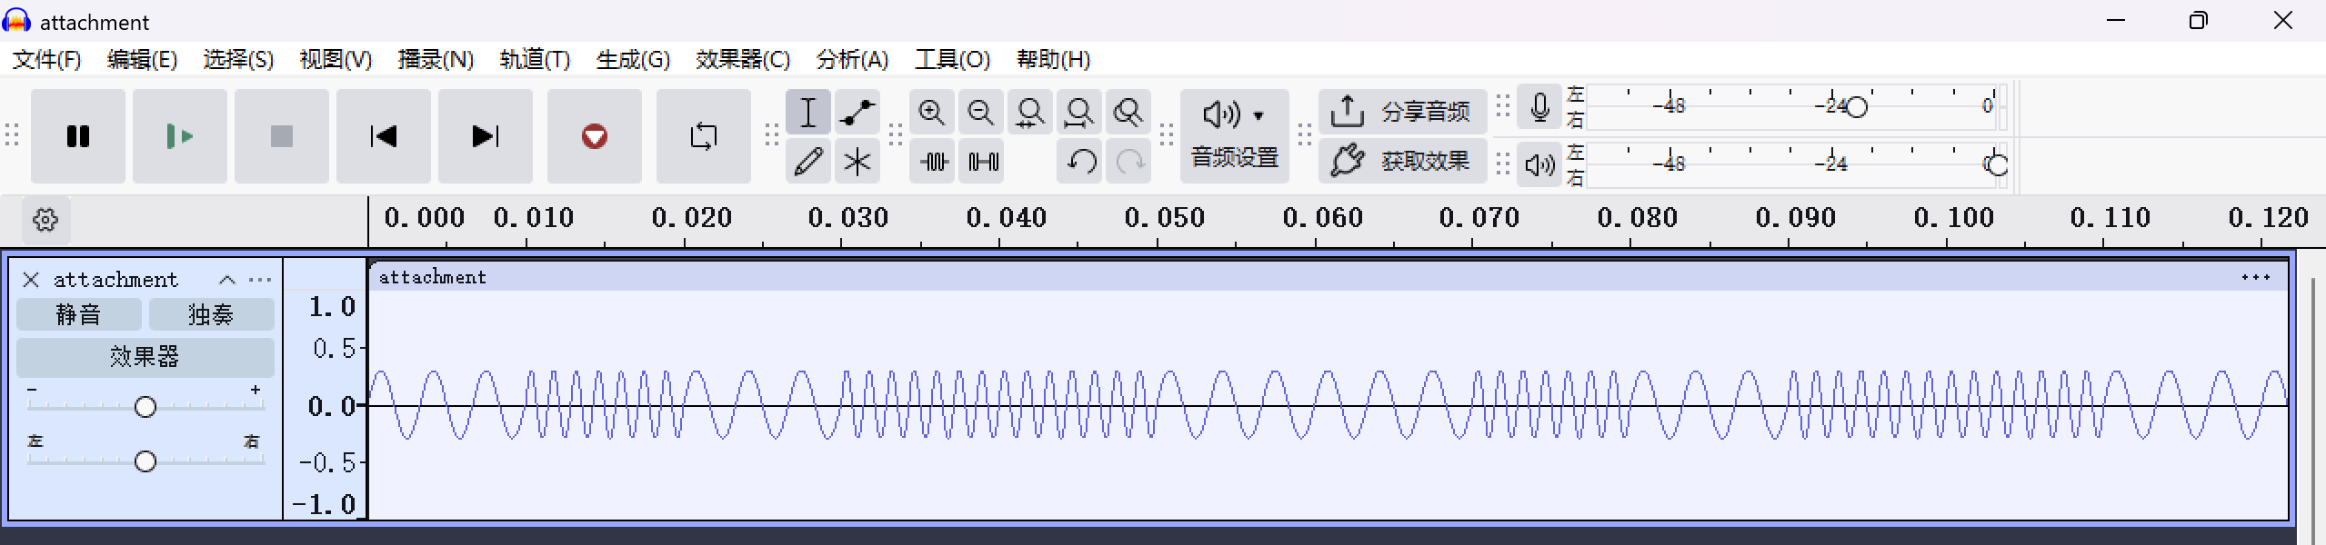Click the red Record button
This screenshot has height=545, width=2326.
point(594,136)
